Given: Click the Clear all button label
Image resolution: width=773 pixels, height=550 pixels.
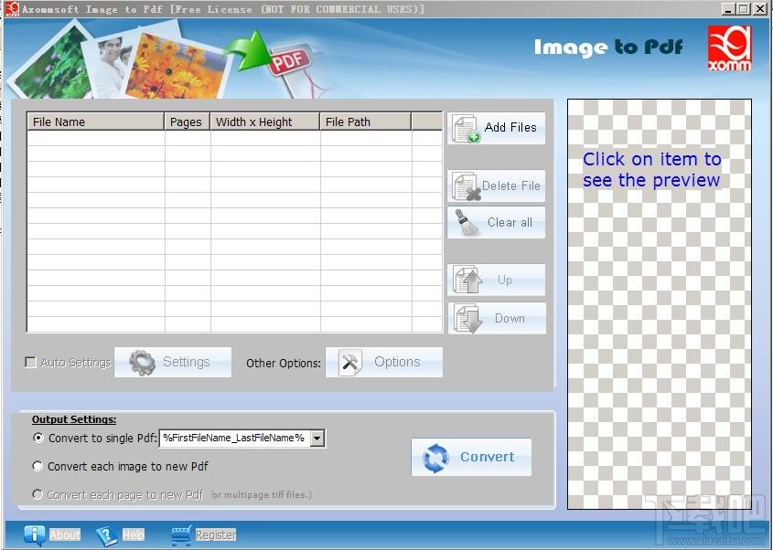Looking at the screenshot, I should coord(510,222).
